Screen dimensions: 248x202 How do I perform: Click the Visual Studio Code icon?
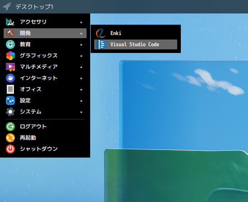point(101,44)
